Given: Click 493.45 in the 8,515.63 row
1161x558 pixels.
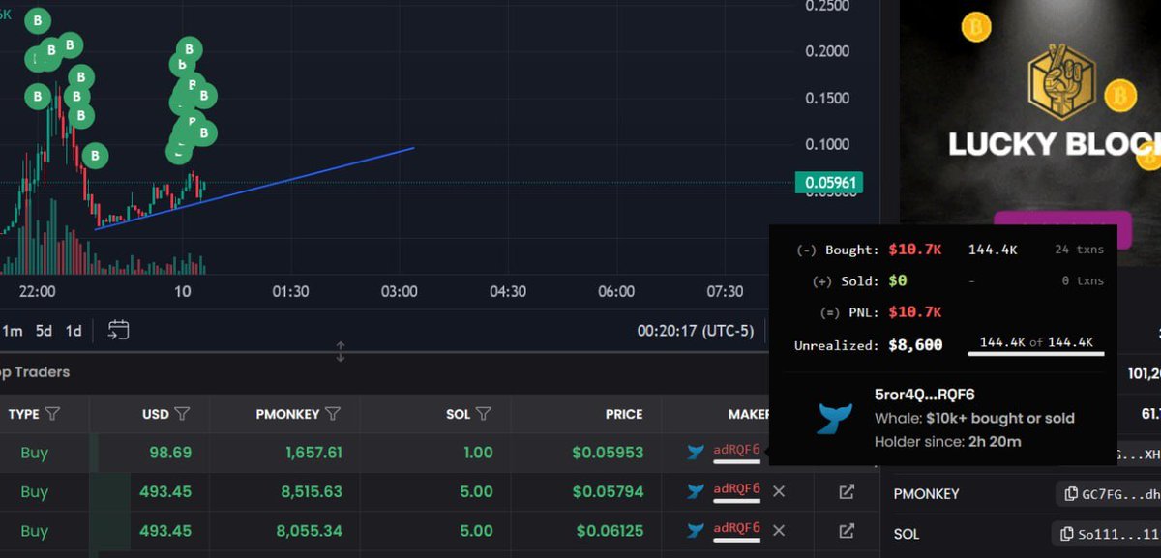Looking at the screenshot, I should pyautogui.click(x=165, y=491).
